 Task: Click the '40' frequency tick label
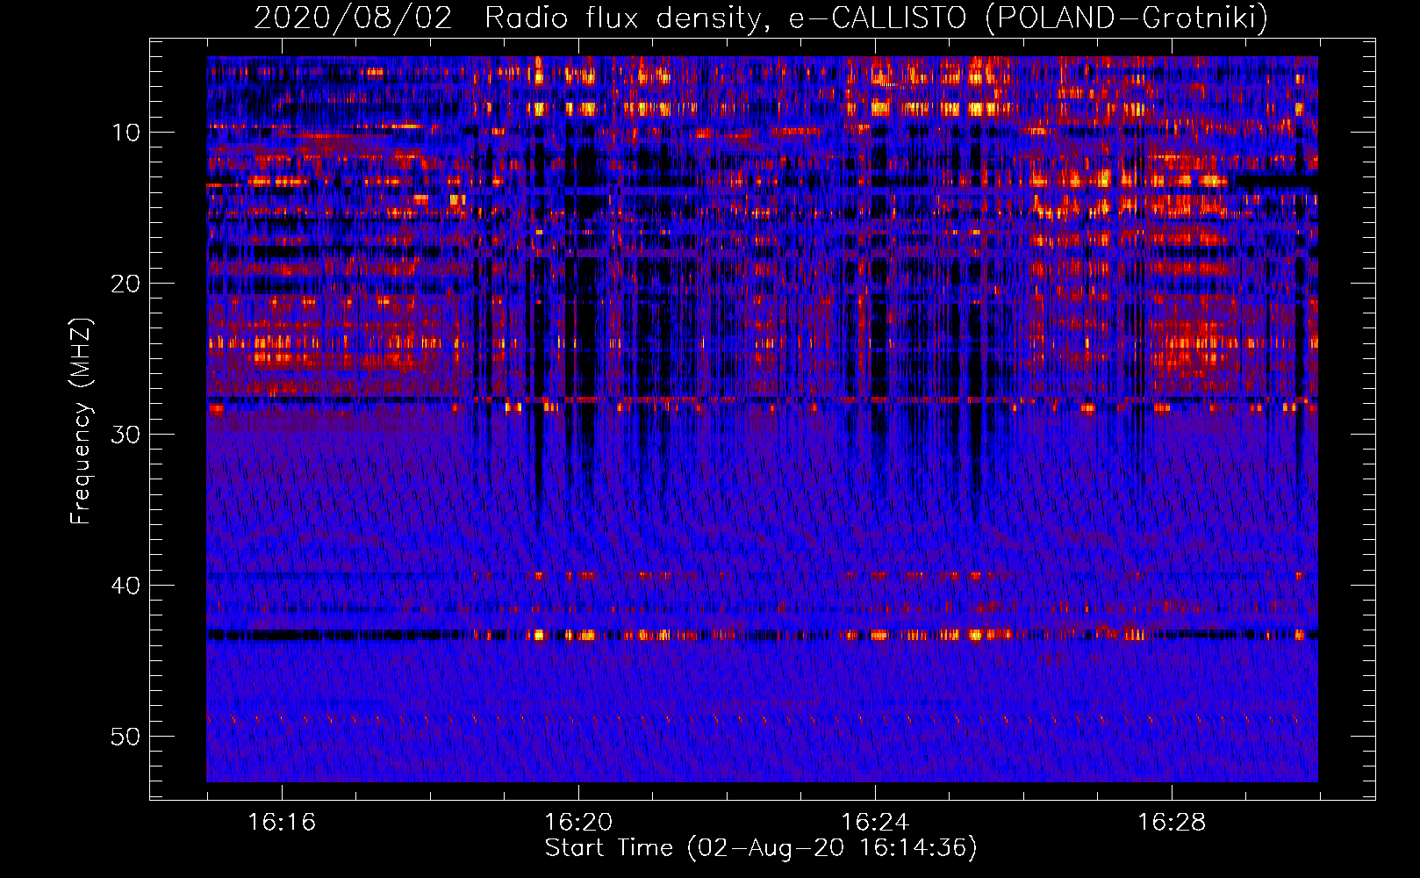point(126,586)
